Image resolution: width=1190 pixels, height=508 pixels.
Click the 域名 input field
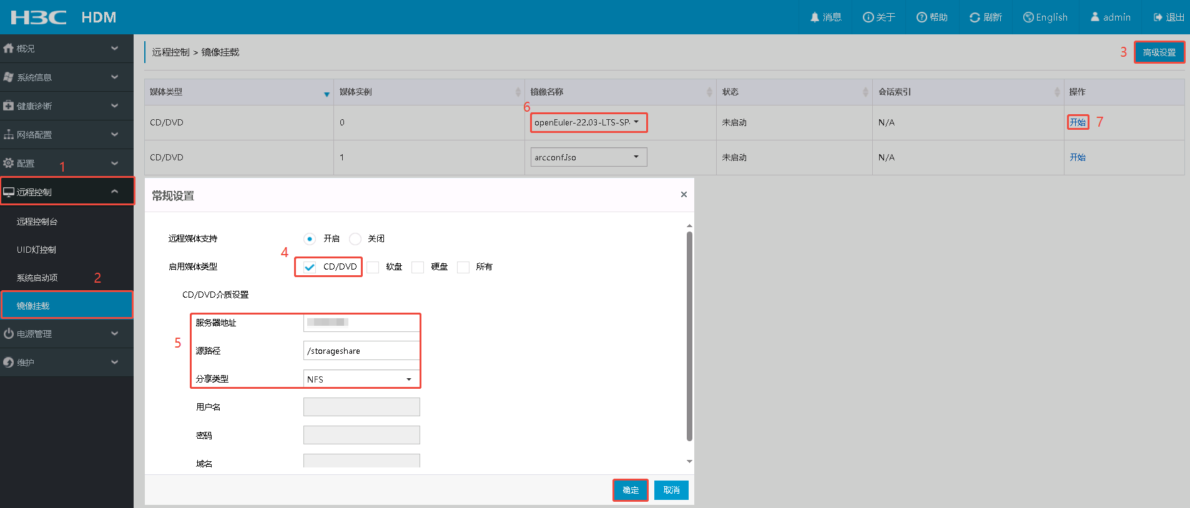click(x=361, y=461)
